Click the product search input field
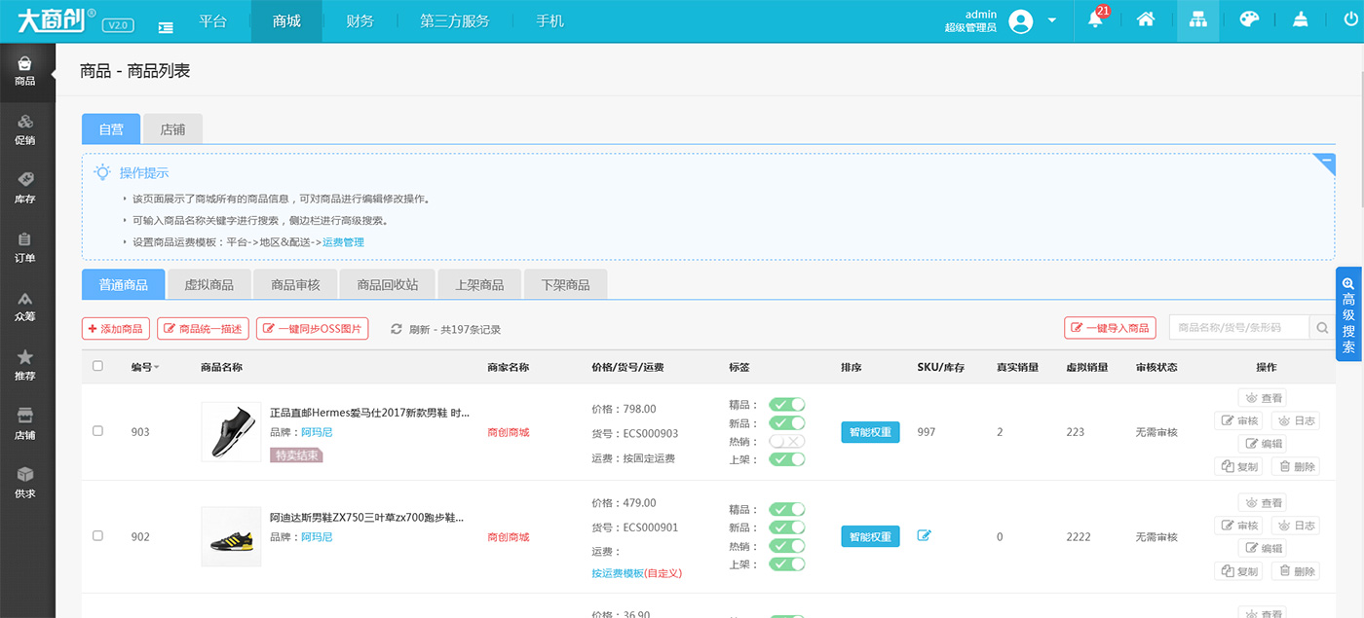This screenshot has height=618, width=1364. tap(1237, 327)
